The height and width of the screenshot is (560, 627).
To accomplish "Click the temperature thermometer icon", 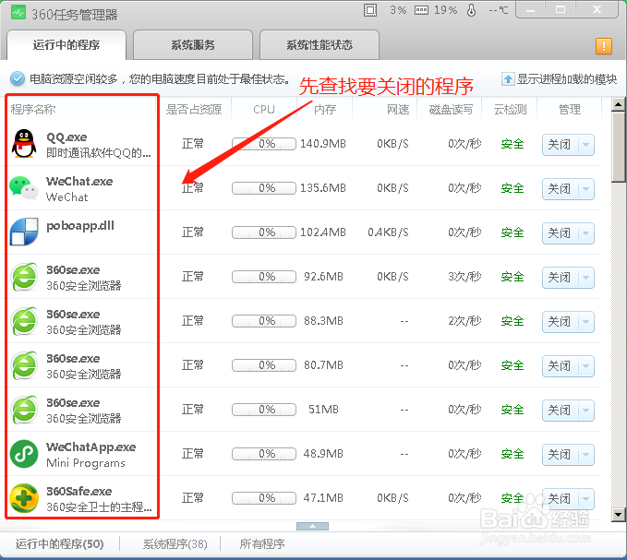I will (x=472, y=10).
